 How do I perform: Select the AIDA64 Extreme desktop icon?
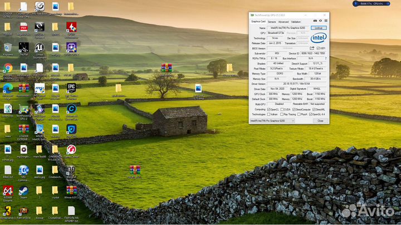[x=8, y=191]
